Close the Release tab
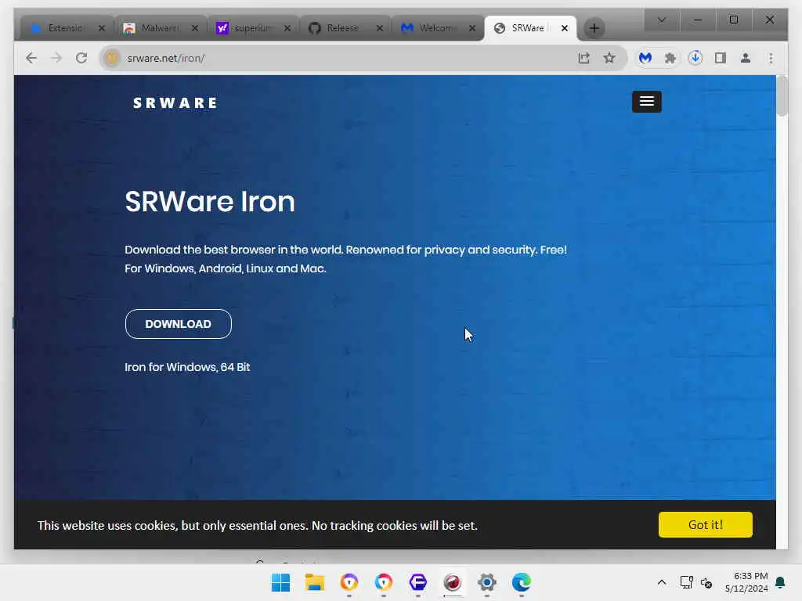Viewport: 802px width, 601px height. pos(380,28)
